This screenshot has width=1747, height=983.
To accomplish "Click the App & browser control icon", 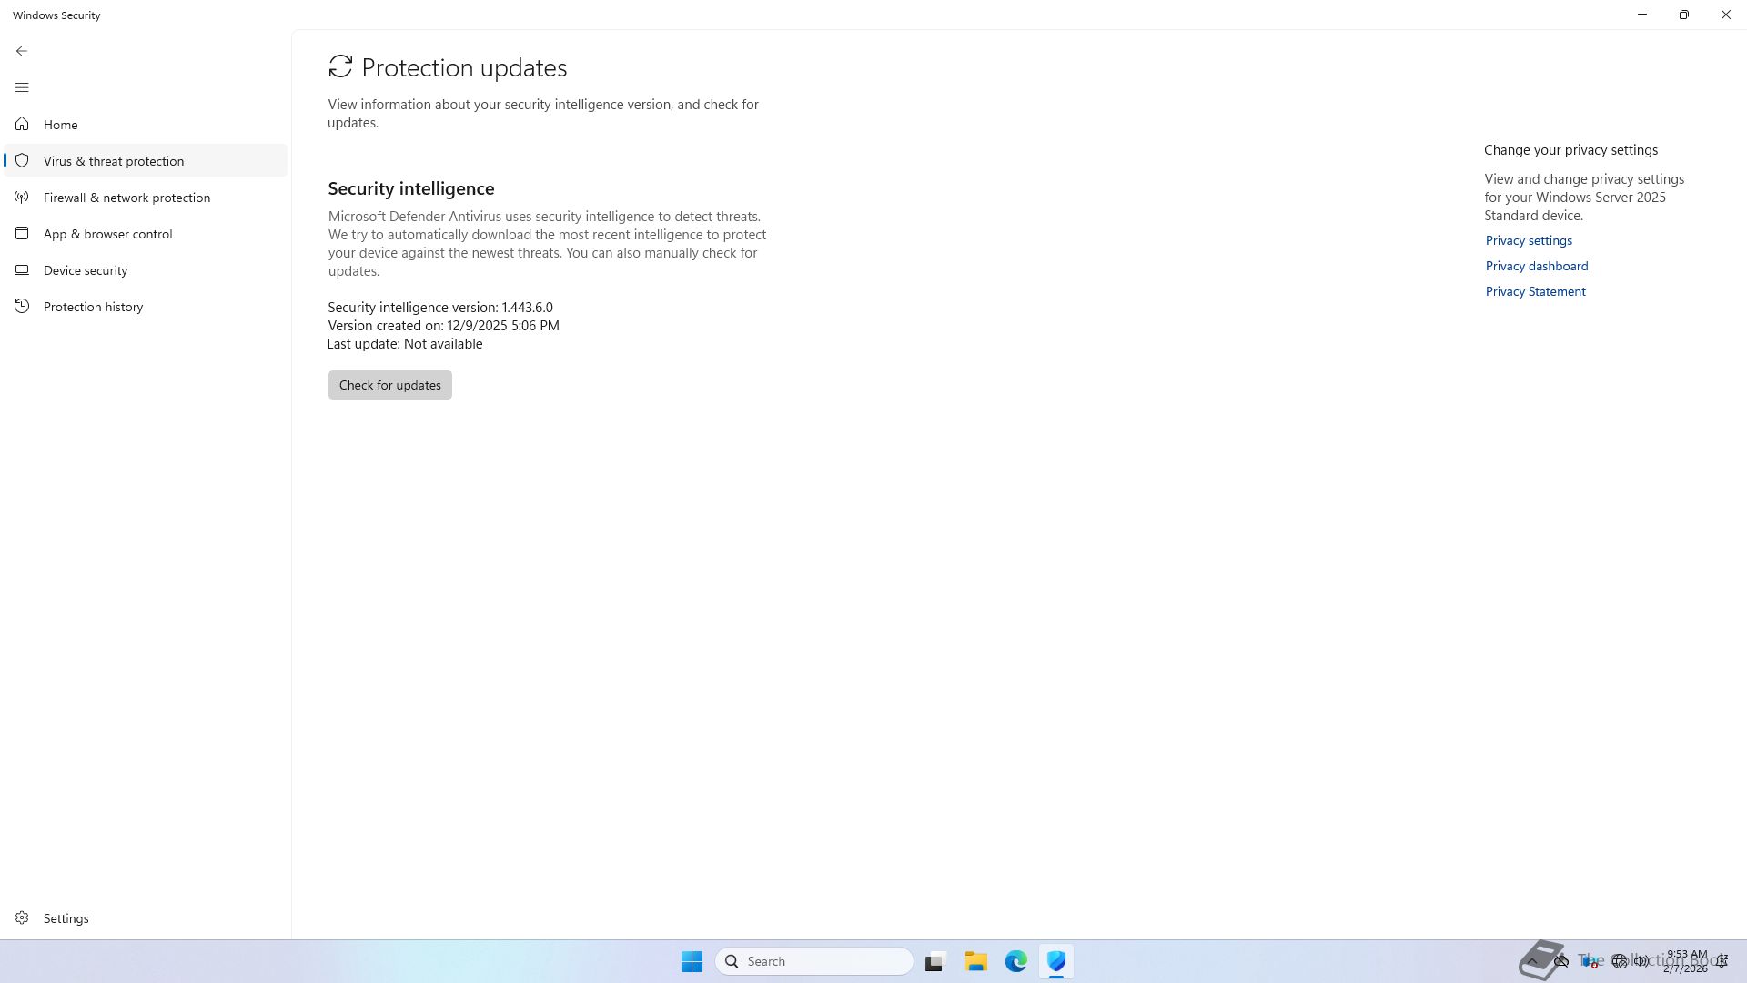I will click(x=22, y=234).
